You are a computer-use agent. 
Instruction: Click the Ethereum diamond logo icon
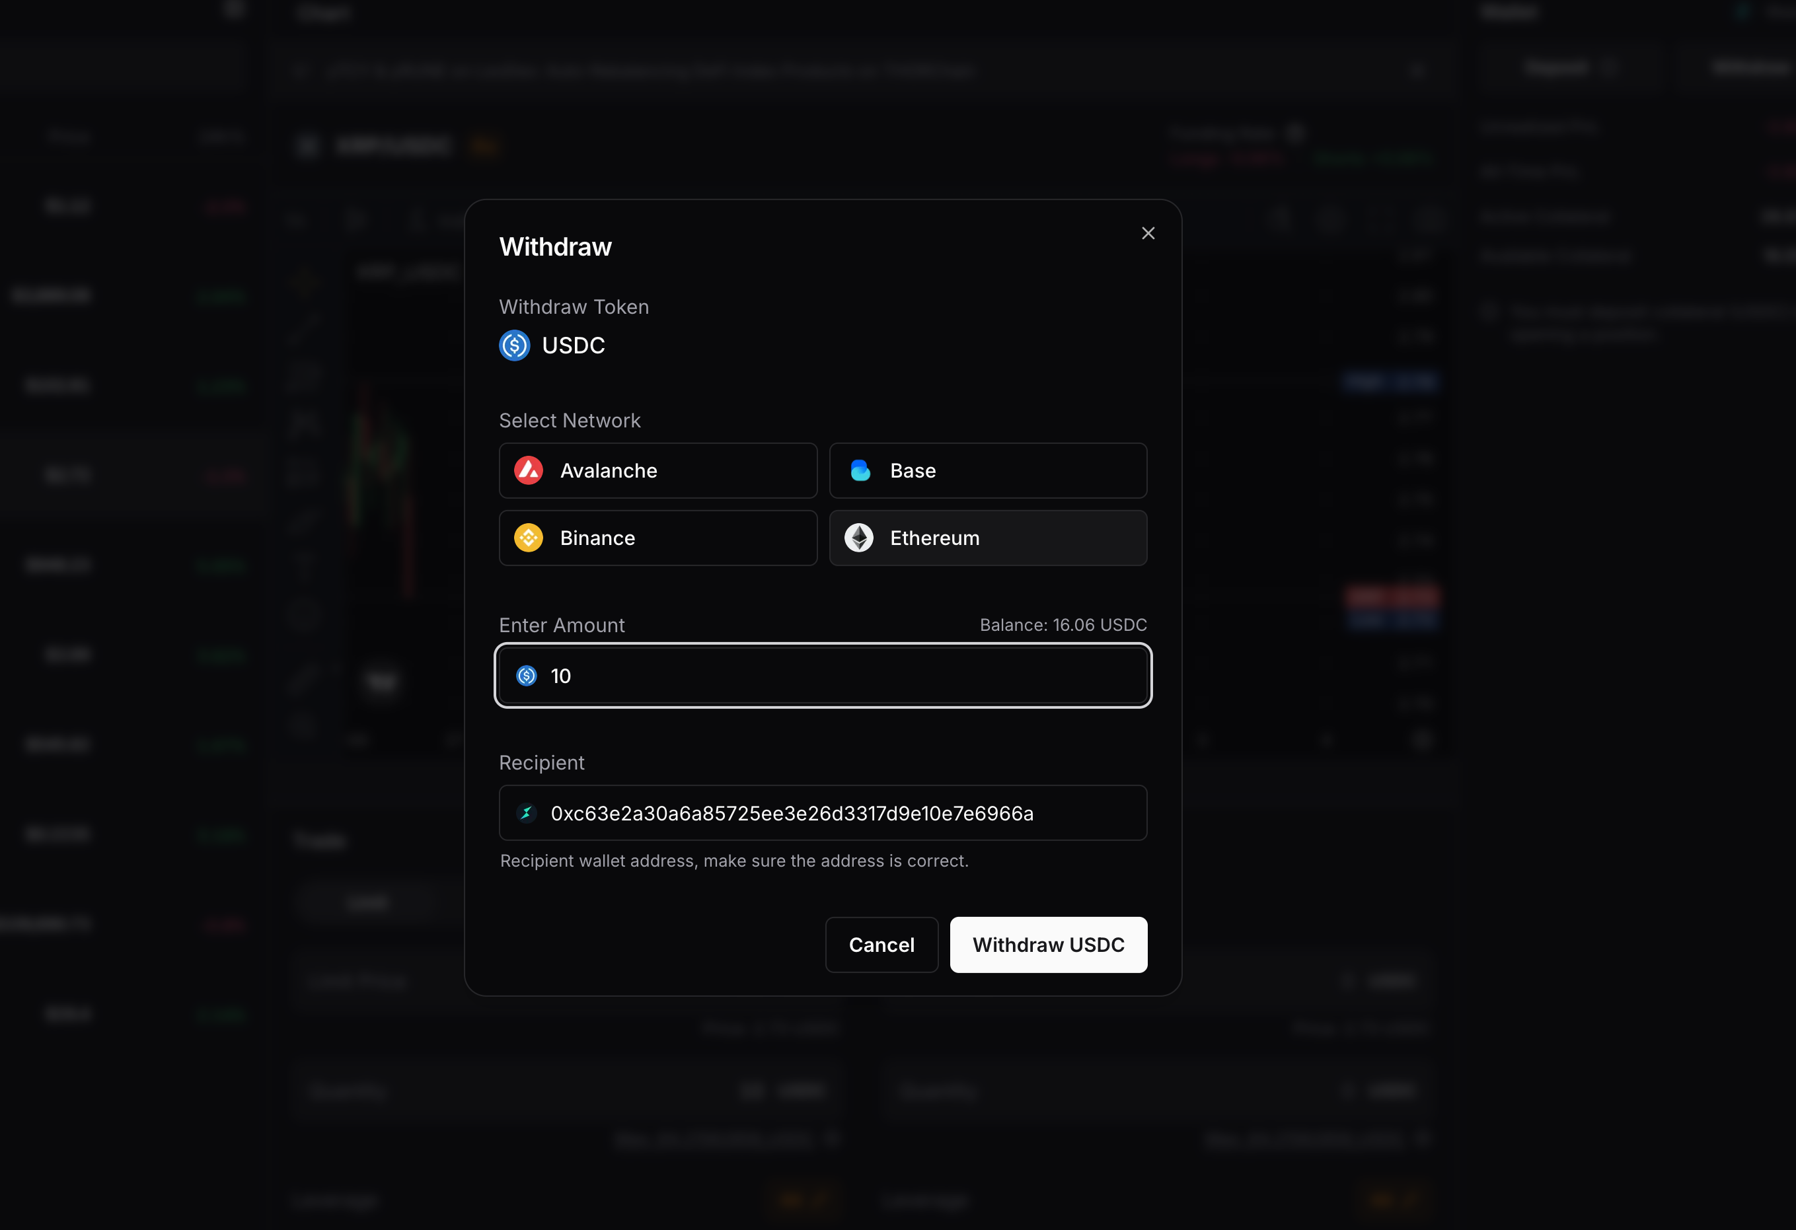860,538
